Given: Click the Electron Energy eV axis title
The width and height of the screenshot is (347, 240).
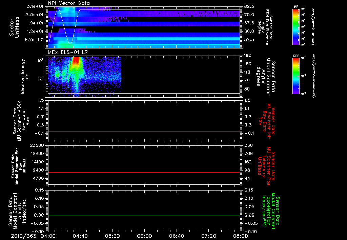Looking at the screenshot, I should coord(25,76).
